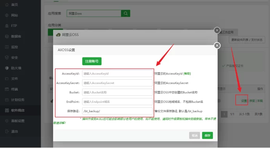Click the 退出 logout icon
The width and height of the screenshot is (270, 148).
[7, 132]
